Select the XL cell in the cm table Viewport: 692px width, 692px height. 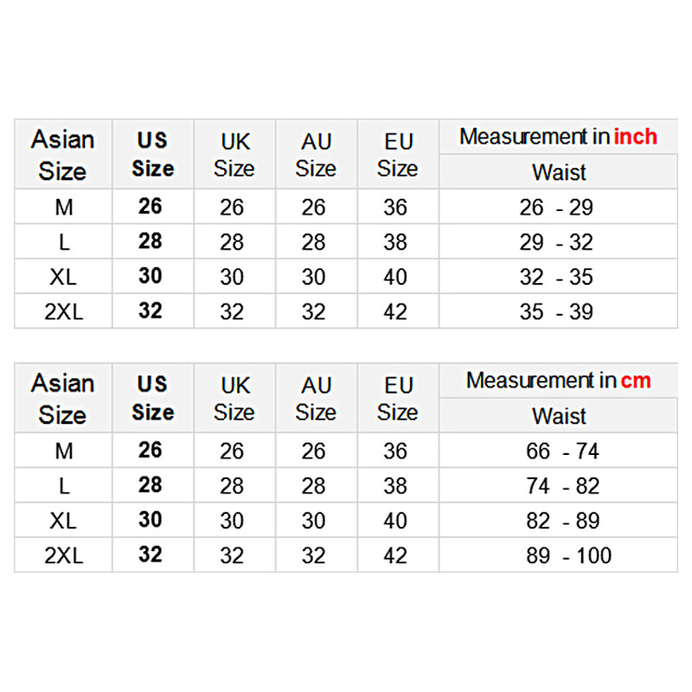coord(63,521)
